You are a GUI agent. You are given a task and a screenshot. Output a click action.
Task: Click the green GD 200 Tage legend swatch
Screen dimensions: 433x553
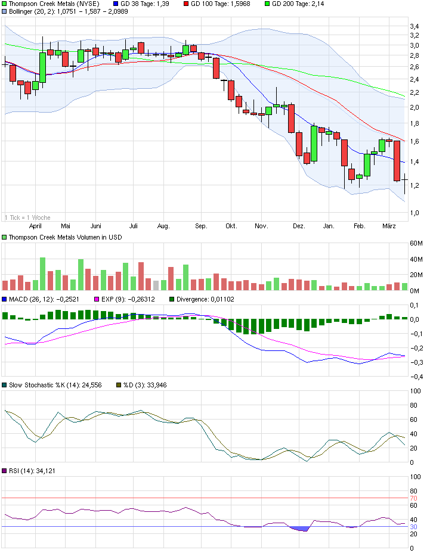point(267,4)
